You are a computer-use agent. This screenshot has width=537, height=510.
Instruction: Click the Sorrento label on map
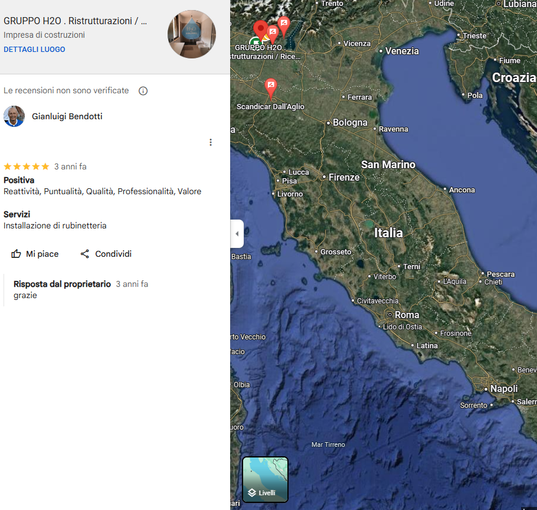[473, 405]
